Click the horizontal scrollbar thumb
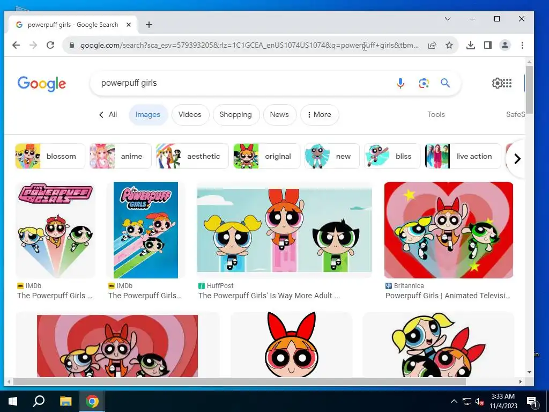Screen dimensions: 549x412 (239, 381)
